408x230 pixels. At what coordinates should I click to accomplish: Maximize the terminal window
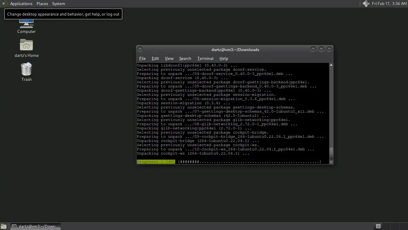coord(321,49)
